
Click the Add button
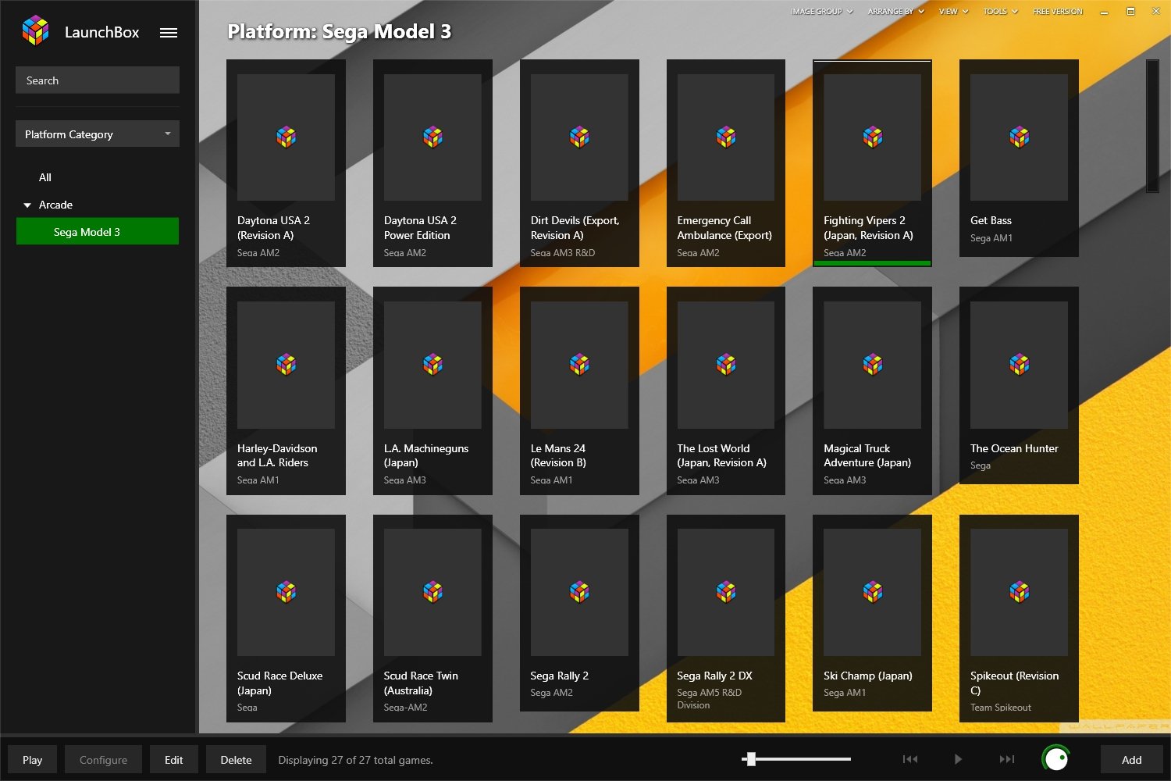coord(1131,759)
